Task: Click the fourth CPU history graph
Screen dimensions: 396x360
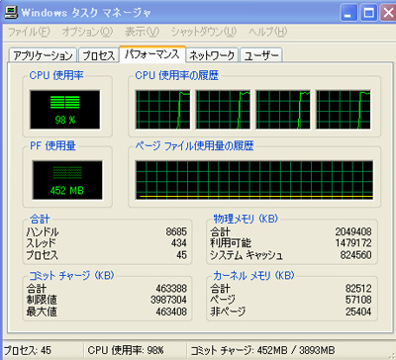Action: tap(344, 110)
